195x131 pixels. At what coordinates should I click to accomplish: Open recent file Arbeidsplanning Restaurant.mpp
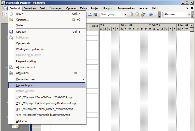point(47,103)
